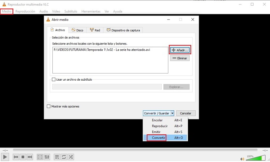The width and height of the screenshot is (270, 162).
Task: Click the Añadir button to add file
Action: click(x=180, y=50)
